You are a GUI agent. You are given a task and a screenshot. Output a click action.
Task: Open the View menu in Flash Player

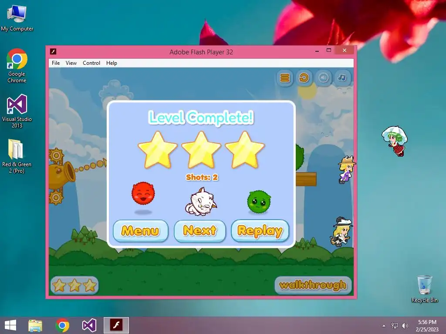71,63
